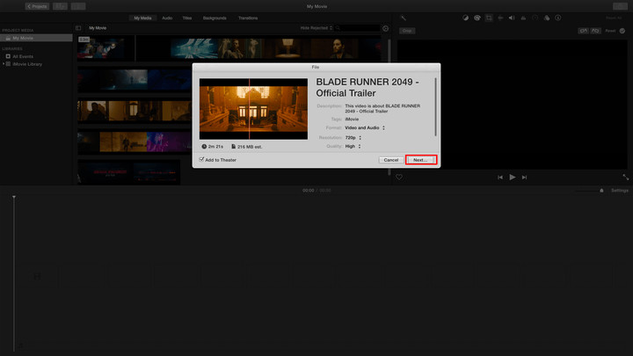Select the cropping tool icon
This screenshot has width=633, height=356.
click(x=489, y=18)
